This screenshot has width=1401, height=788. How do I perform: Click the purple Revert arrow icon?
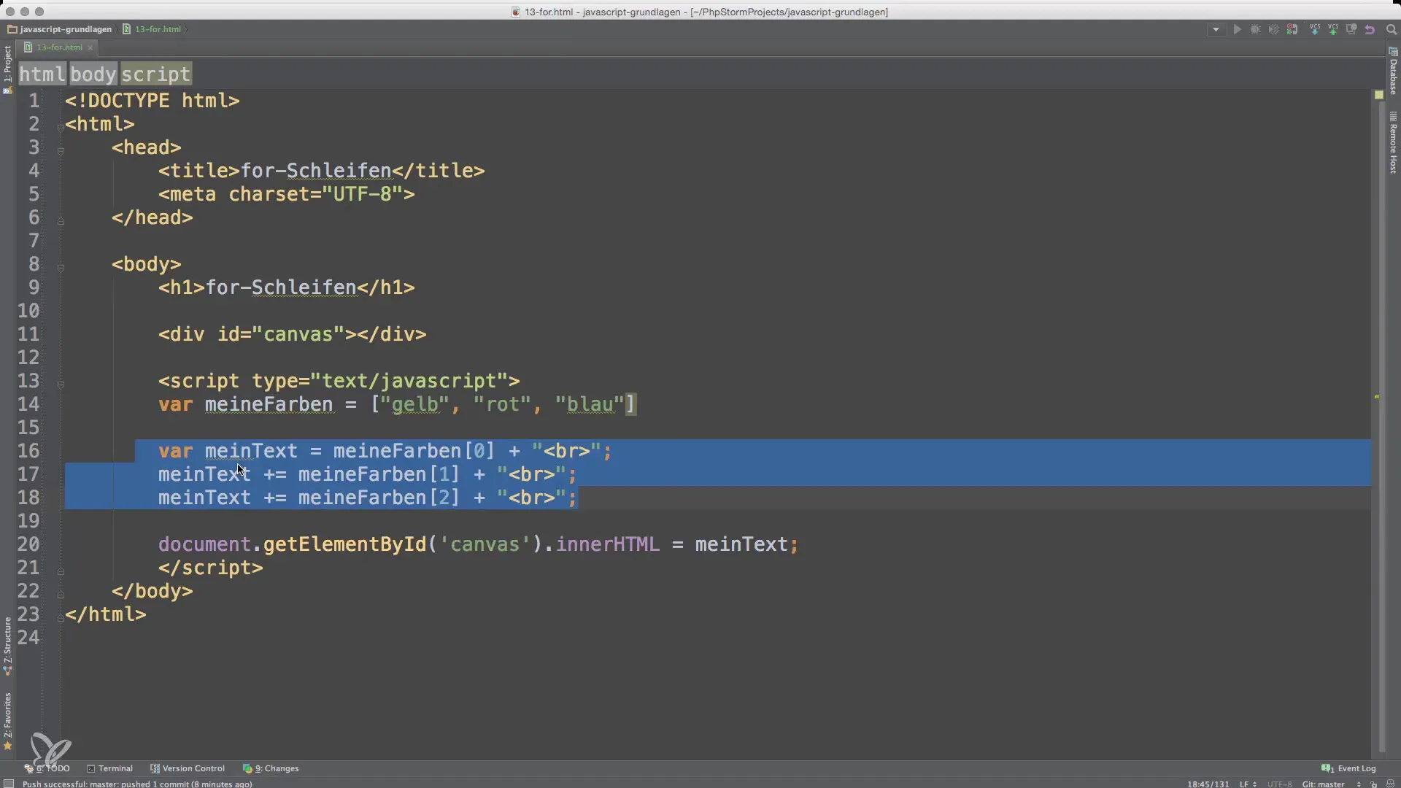pos(1370,30)
